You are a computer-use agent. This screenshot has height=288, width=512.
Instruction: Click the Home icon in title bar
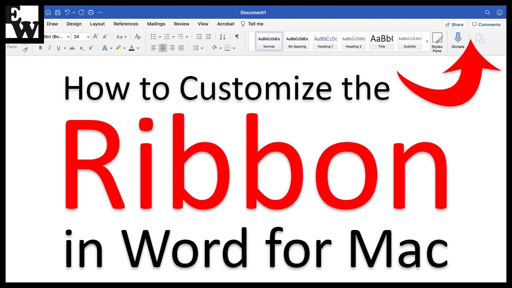click(x=48, y=12)
